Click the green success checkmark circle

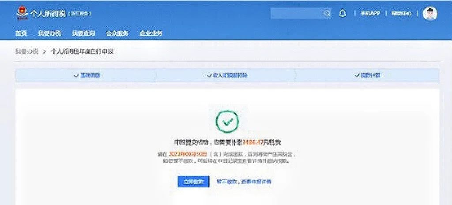(x=227, y=122)
